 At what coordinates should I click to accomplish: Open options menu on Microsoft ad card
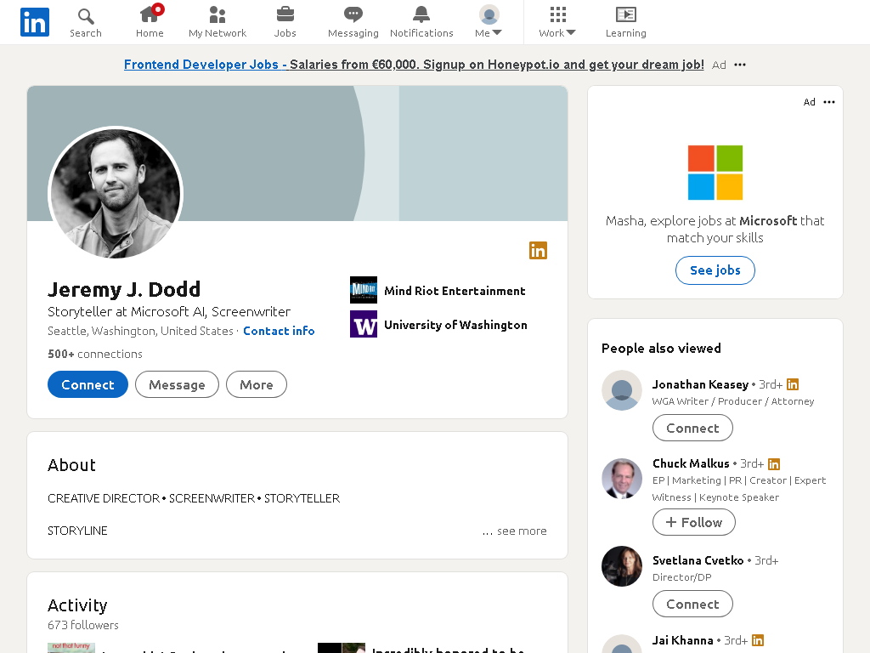click(x=829, y=102)
